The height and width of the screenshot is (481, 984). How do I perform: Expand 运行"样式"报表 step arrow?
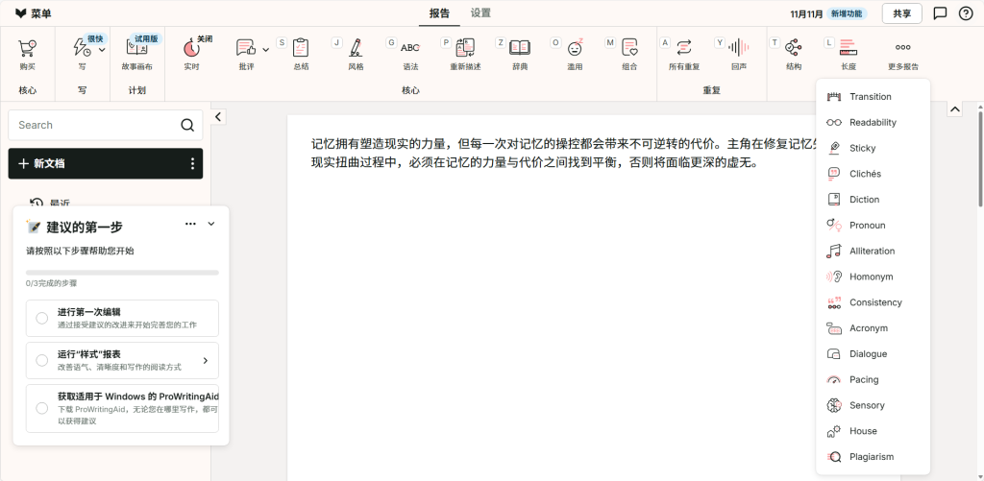[x=205, y=361]
